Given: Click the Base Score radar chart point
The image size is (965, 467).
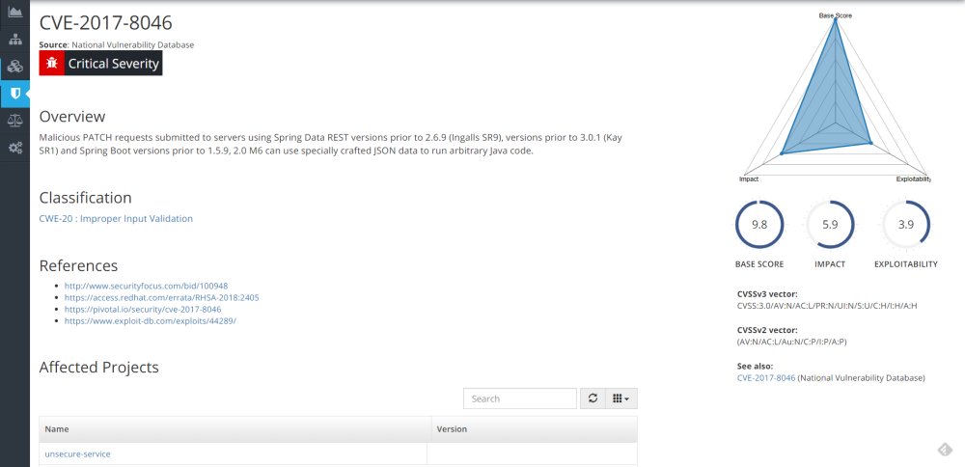Looking at the screenshot, I should point(835,19).
